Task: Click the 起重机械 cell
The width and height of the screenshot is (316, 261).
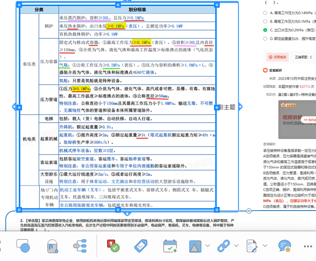Action: point(49,139)
